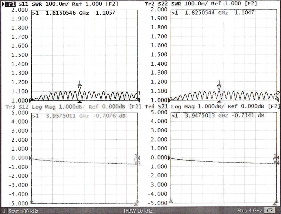The width and height of the screenshot is (281, 214).
Task: Click the S11 x-axis marker position triangle
Action: click(80, 102)
